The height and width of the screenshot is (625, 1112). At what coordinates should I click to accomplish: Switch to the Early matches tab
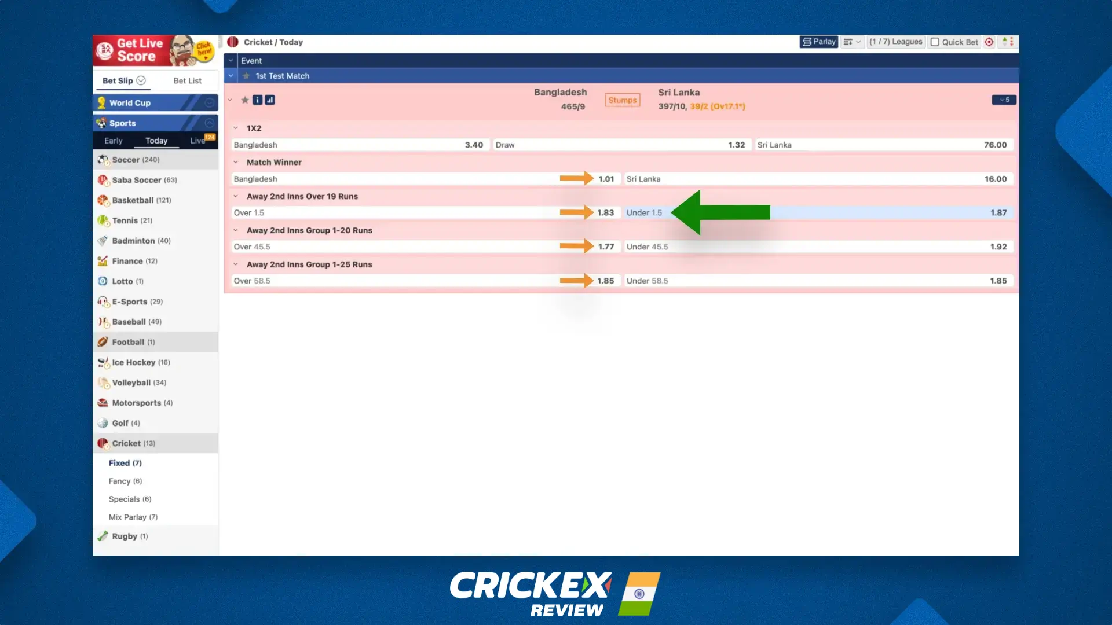click(113, 141)
